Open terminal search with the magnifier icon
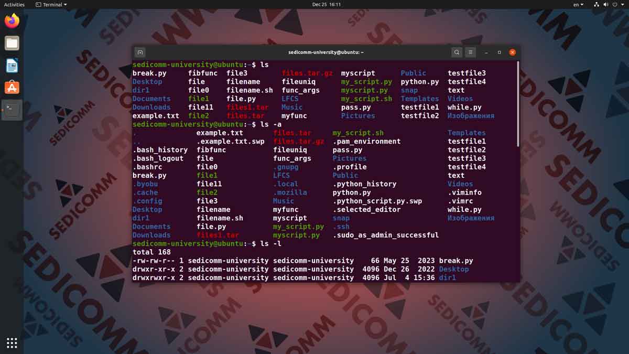629x354 pixels. (x=457, y=52)
